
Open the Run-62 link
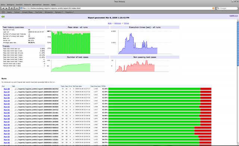pos(7,107)
